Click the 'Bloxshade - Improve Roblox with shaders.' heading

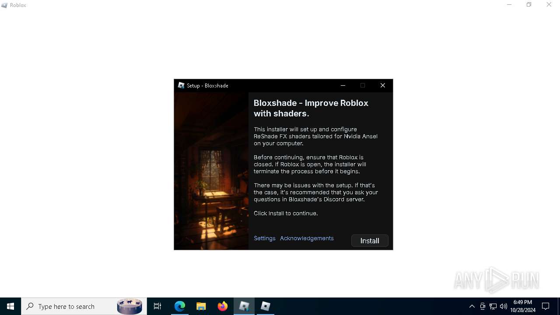(311, 108)
